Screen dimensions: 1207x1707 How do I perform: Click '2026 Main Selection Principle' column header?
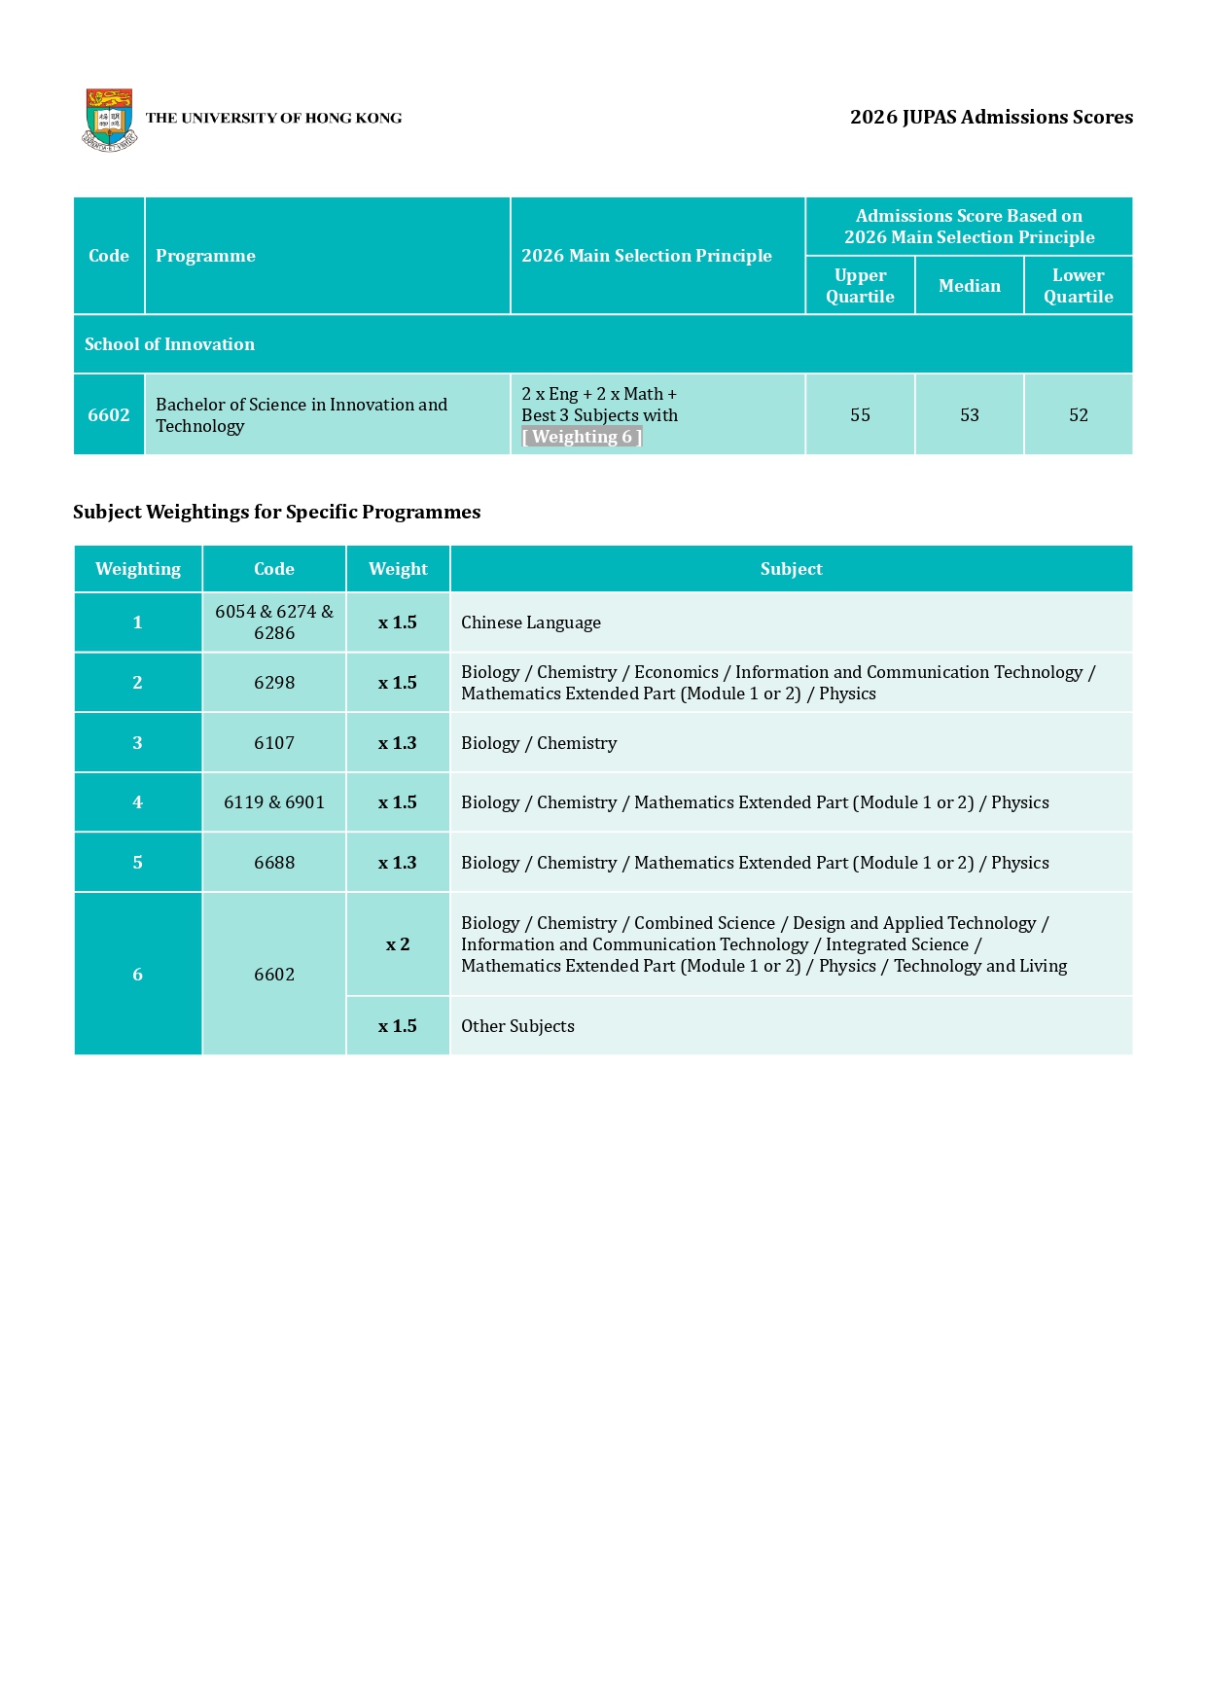tap(657, 256)
